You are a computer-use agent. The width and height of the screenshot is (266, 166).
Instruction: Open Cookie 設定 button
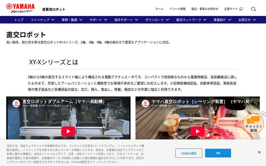189,153
